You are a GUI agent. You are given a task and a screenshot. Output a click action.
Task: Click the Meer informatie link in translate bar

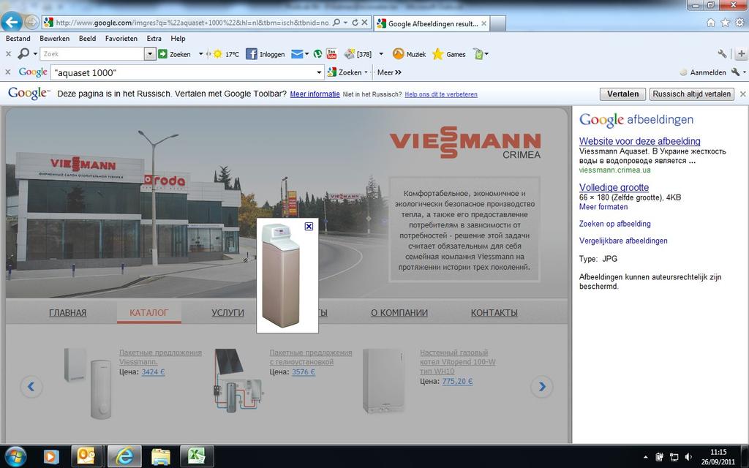[315, 94]
